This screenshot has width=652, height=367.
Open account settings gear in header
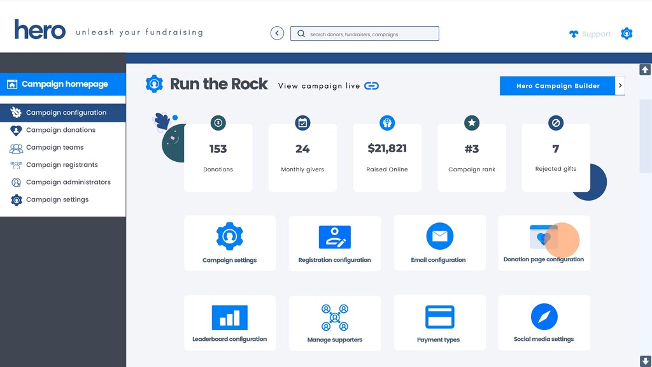click(x=627, y=33)
